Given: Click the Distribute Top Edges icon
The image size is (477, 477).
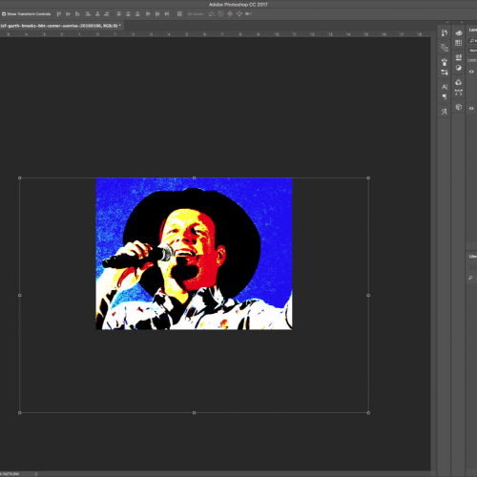Looking at the screenshot, I should click(x=118, y=14).
